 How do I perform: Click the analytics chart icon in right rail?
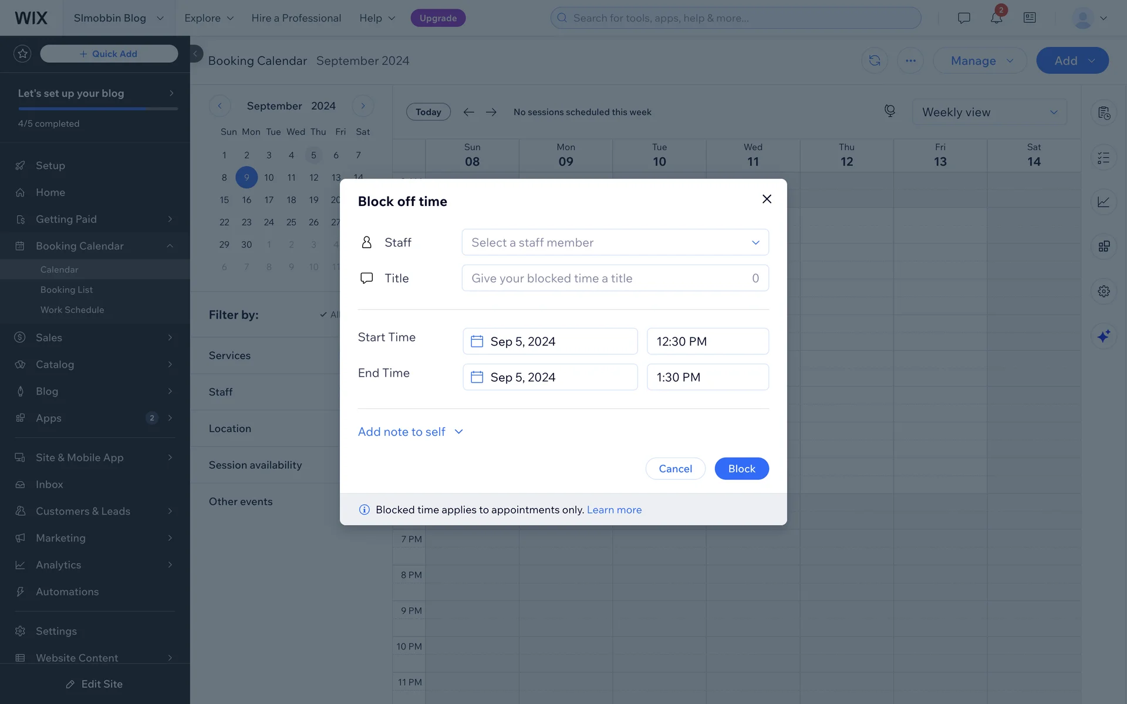[1104, 202]
